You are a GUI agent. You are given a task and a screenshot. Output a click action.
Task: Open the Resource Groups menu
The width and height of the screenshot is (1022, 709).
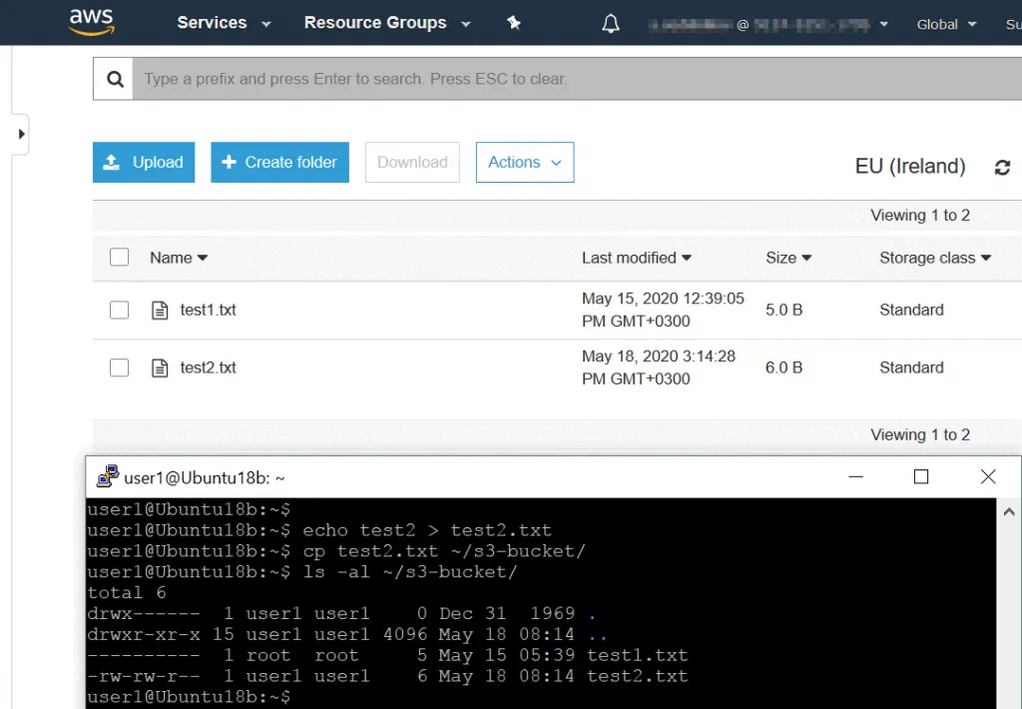(386, 23)
